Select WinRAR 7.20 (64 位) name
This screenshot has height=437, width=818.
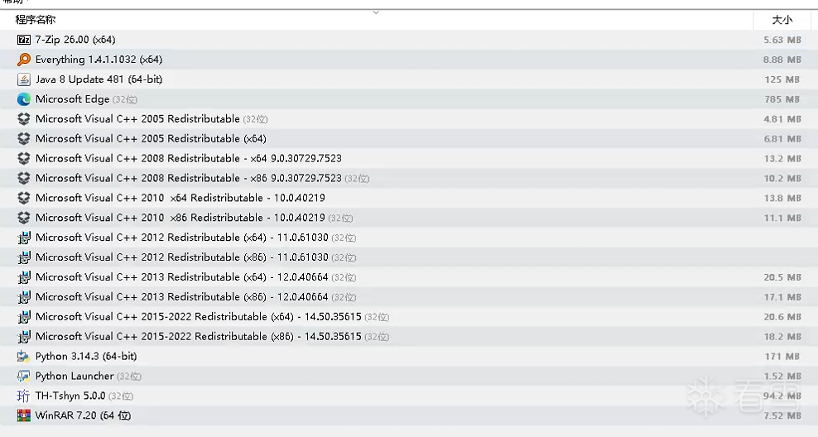tap(84, 415)
